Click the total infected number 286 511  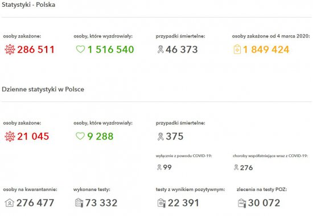(x=36, y=49)
